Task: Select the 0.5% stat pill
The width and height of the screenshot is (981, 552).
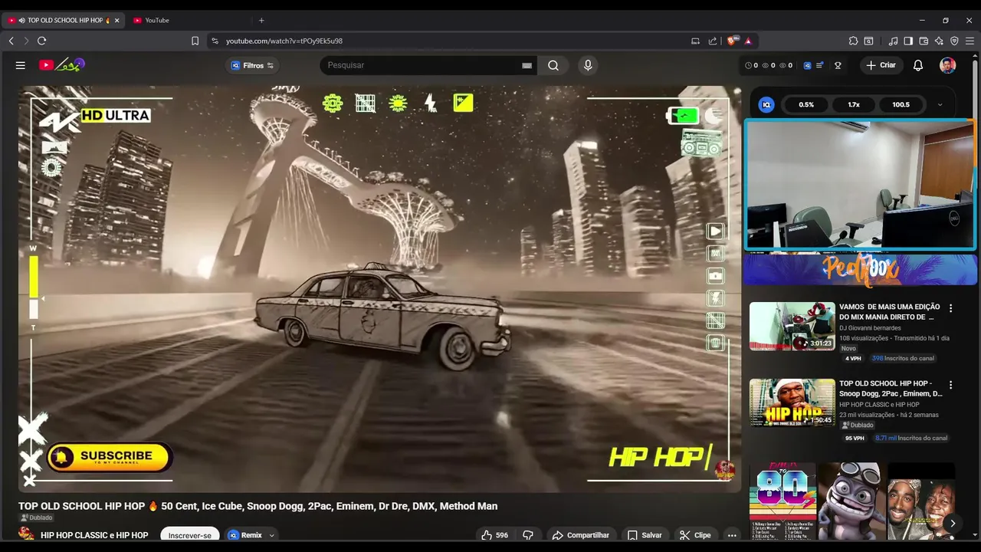Action: coord(806,105)
